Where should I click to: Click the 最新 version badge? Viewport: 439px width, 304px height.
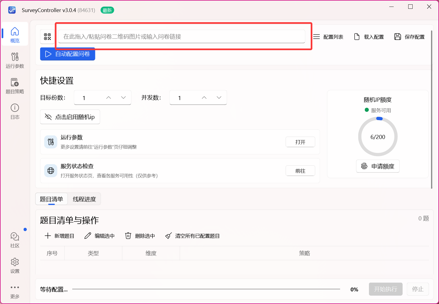pos(107,10)
